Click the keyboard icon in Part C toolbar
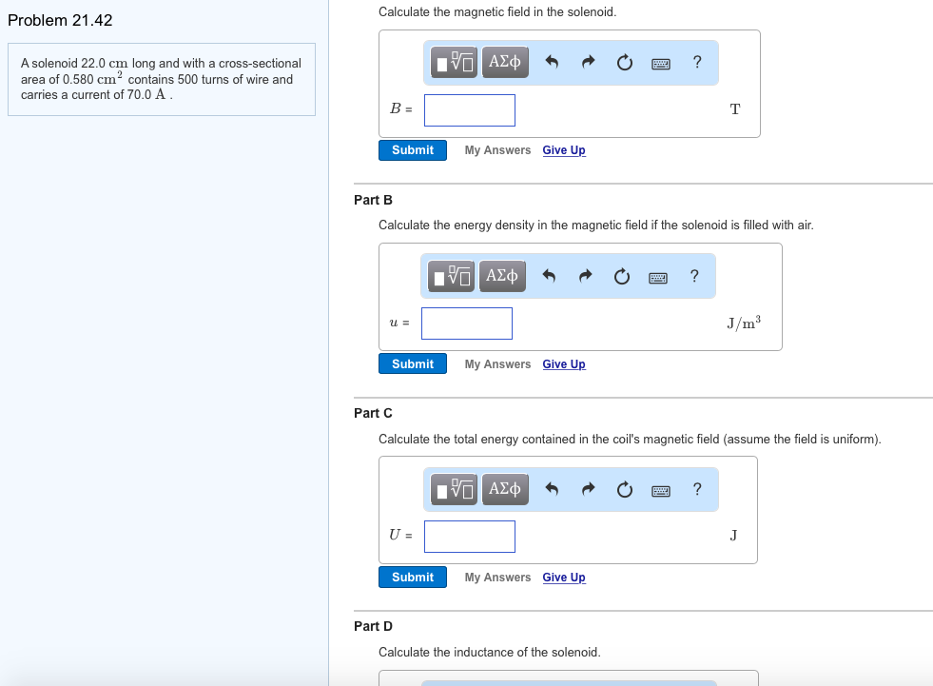The image size is (933, 686). (660, 489)
